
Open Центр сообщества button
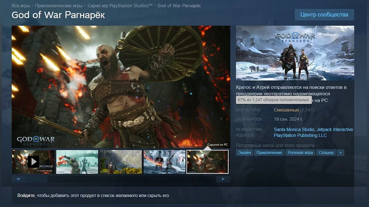(x=324, y=15)
